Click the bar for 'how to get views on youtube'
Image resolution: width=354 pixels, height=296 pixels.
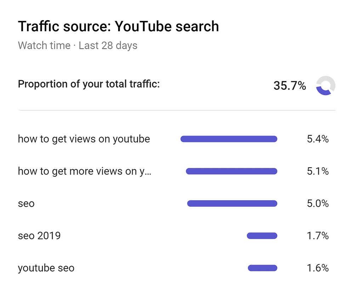(229, 139)
